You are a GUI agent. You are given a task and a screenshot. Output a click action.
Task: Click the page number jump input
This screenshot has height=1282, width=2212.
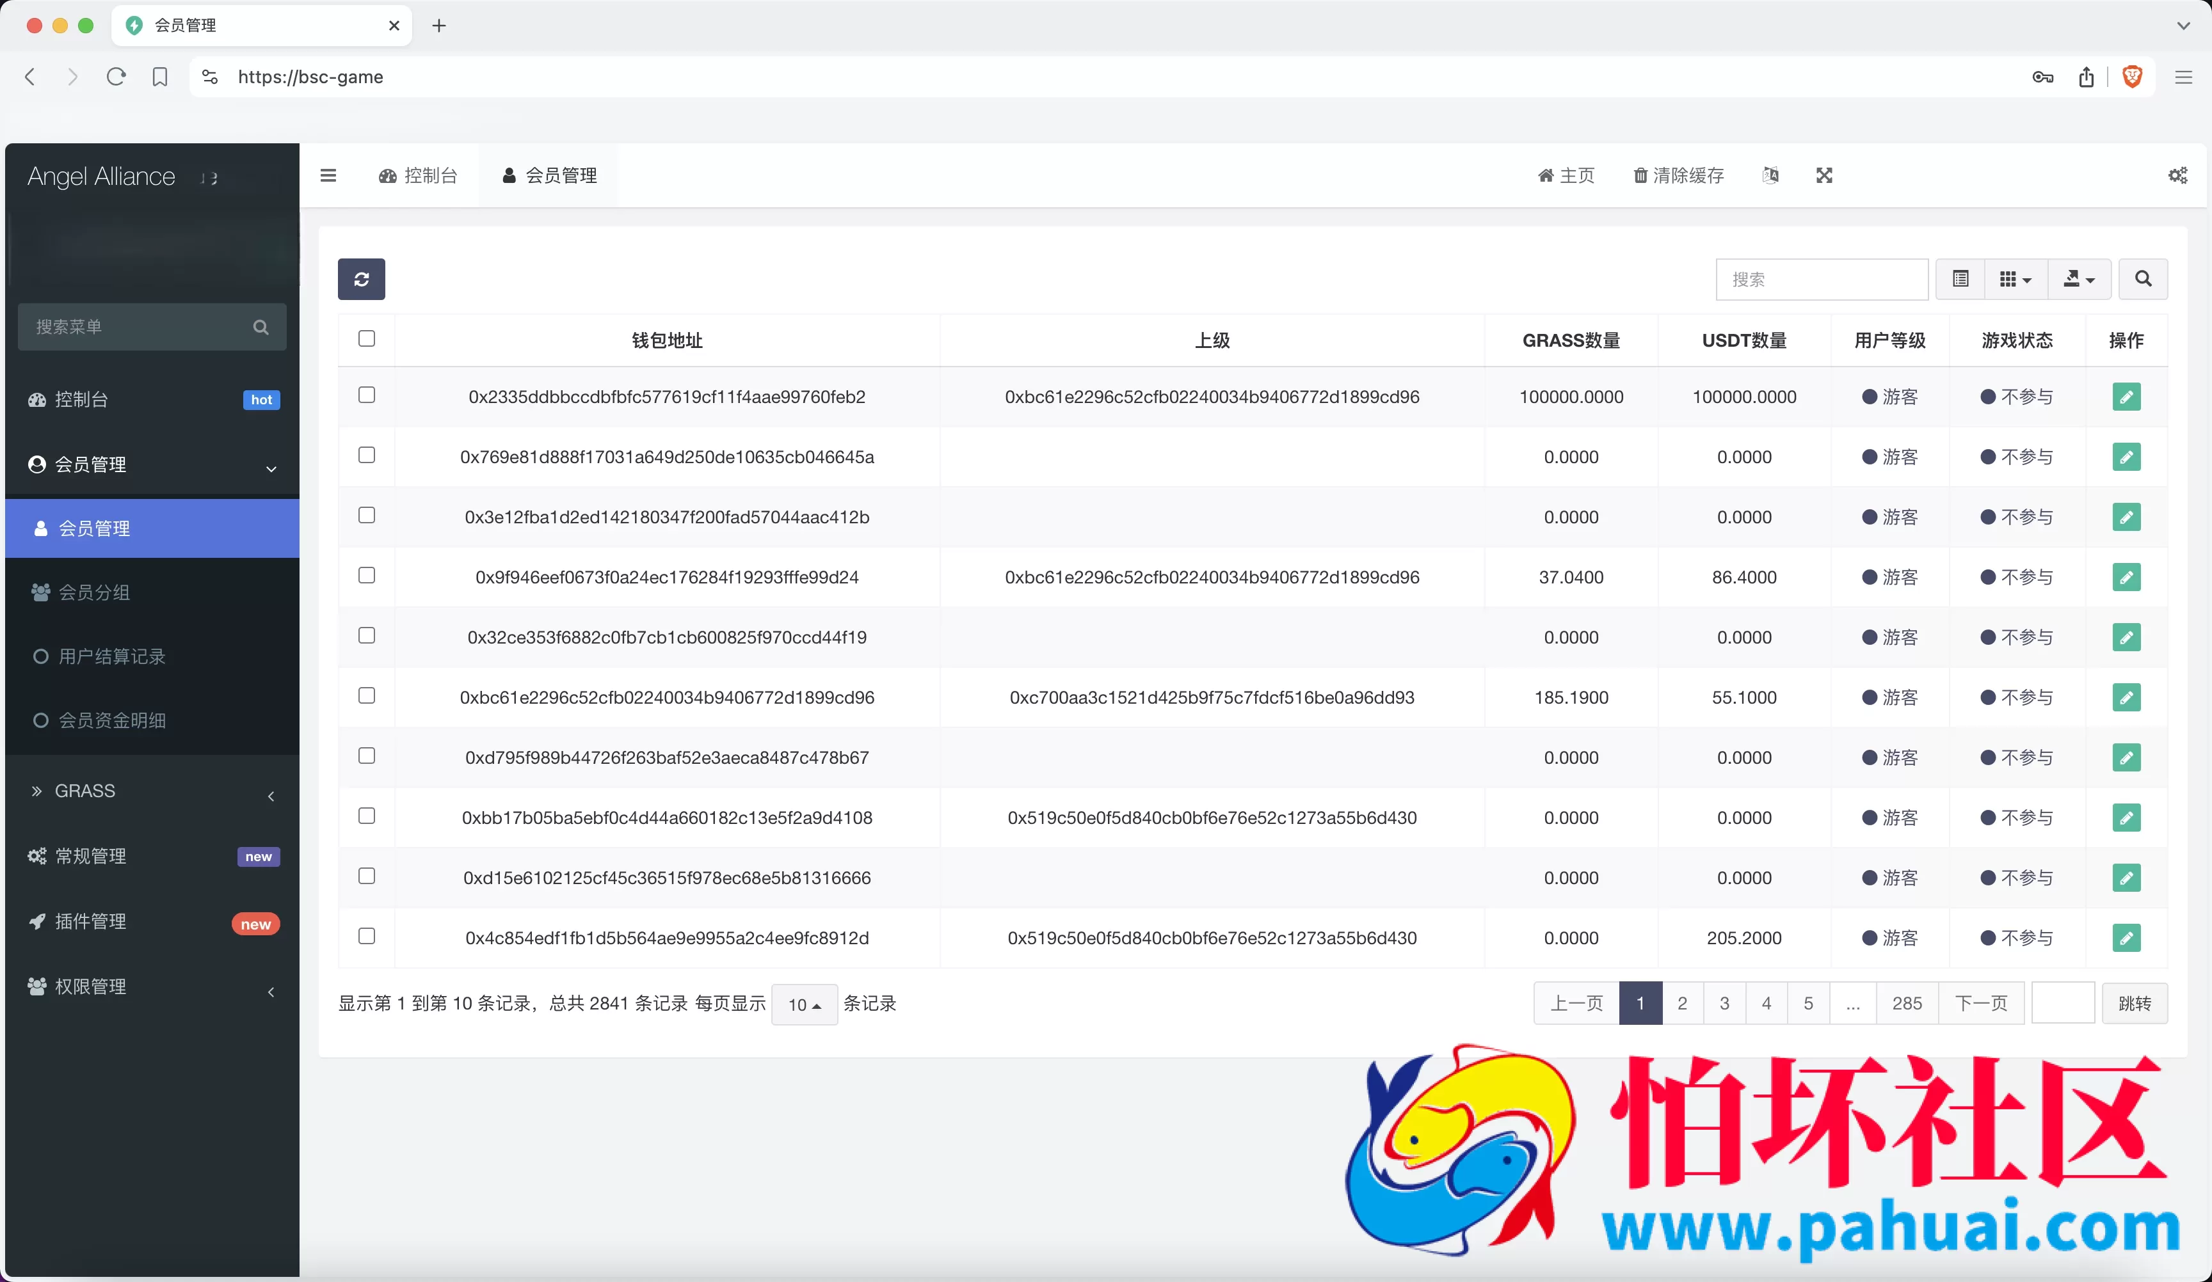(2063, 1003)
